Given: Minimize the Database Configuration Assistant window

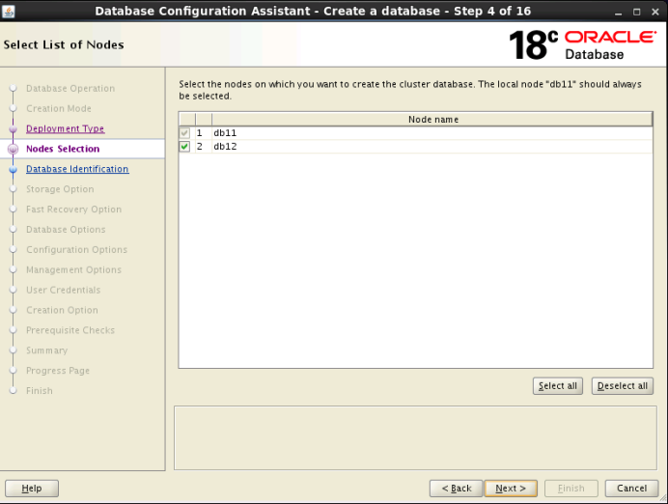Looking at the screenshot, I should pyautogui.click(x=619, y=12).
